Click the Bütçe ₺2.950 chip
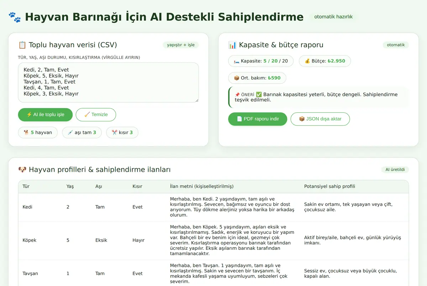This screenshot has width=427, height=286. tap(325, 61)
